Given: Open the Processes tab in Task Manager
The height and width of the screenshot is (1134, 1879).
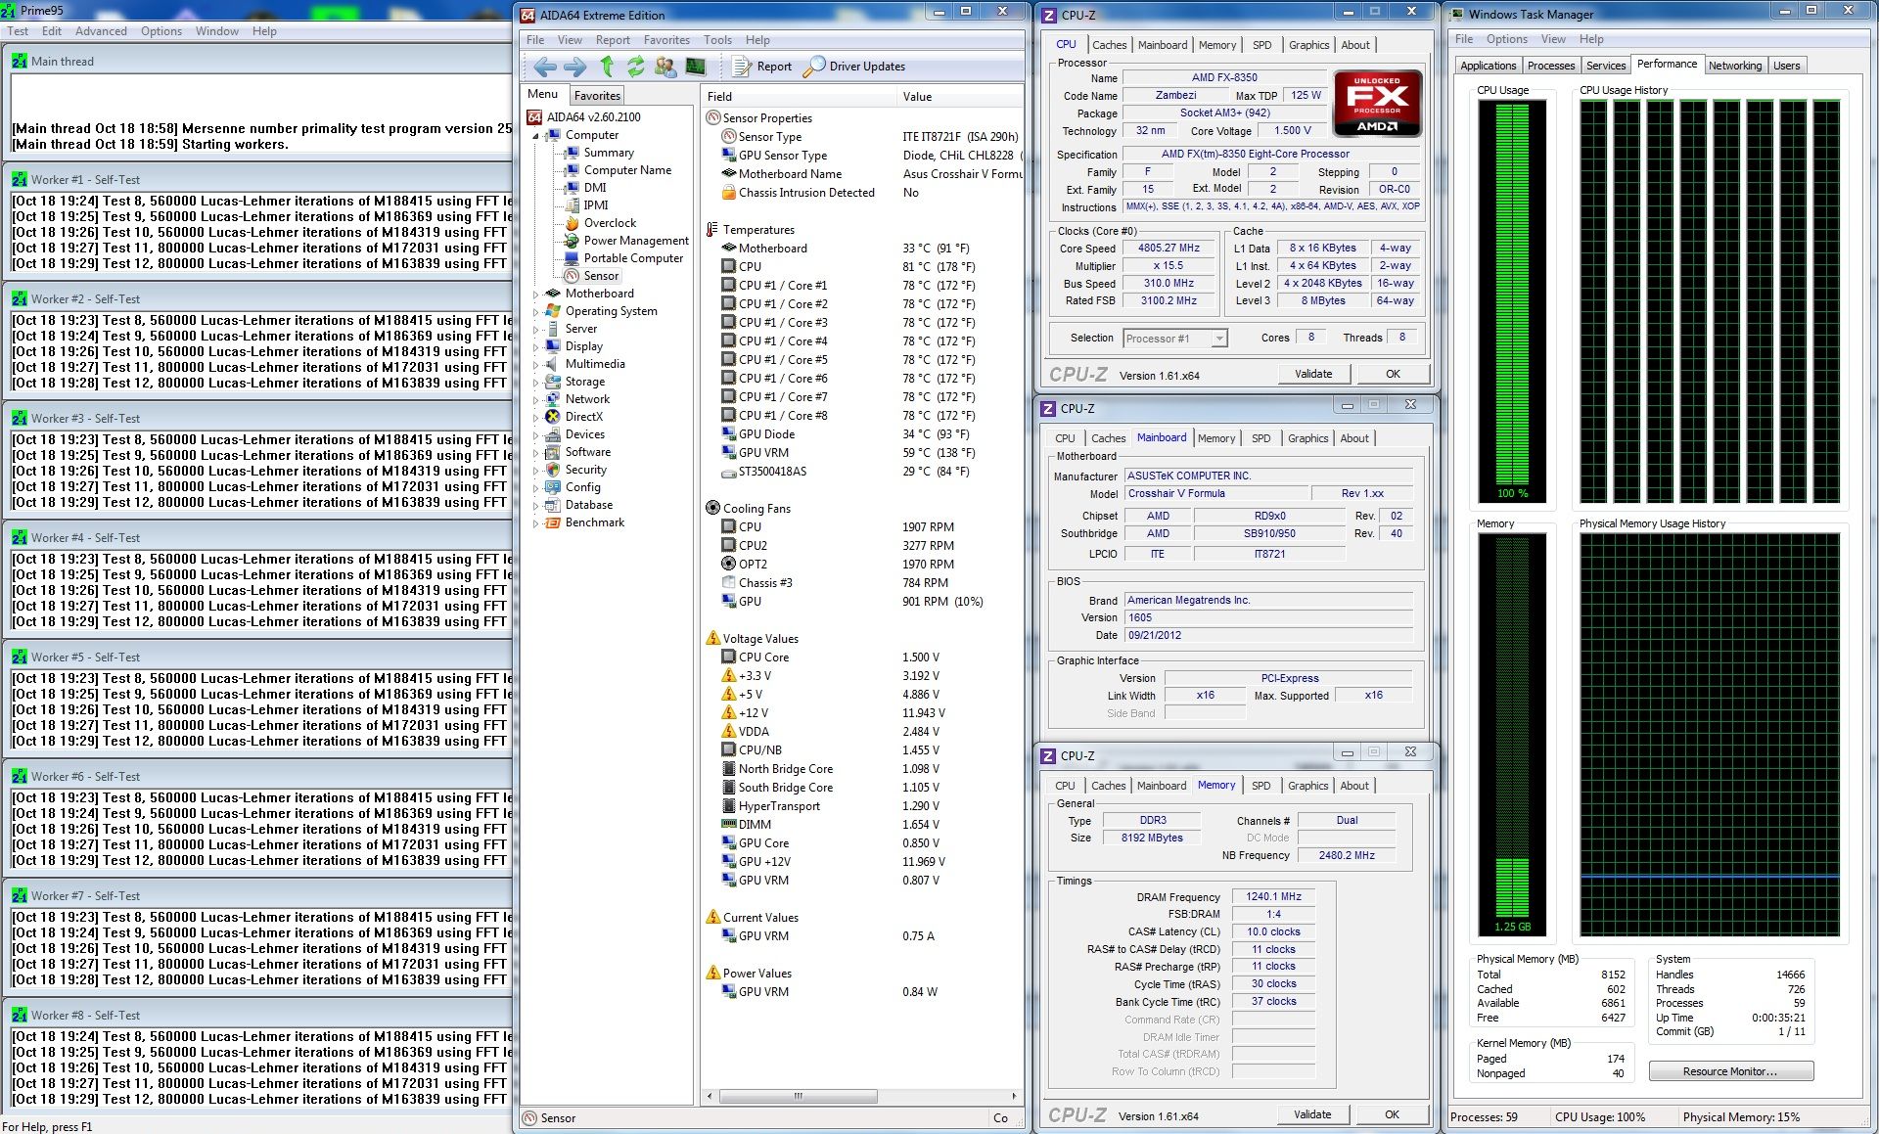Looking at the screenshot, I should (x=1550, y=66).
